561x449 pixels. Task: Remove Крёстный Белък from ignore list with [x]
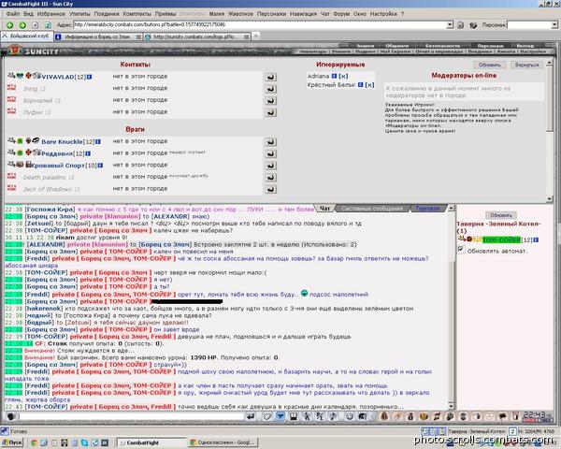click(369, 85)
